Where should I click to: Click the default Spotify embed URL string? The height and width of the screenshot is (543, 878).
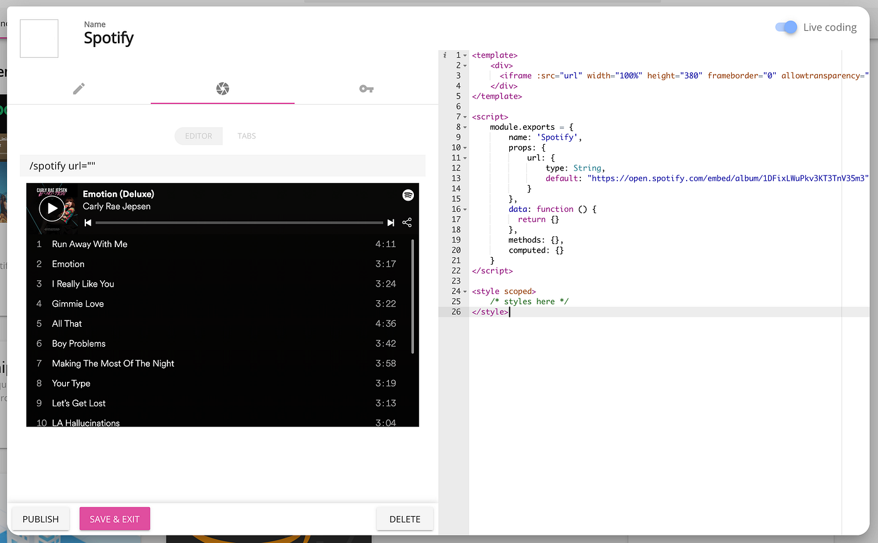pyautogui.click(x=727, y=178)
